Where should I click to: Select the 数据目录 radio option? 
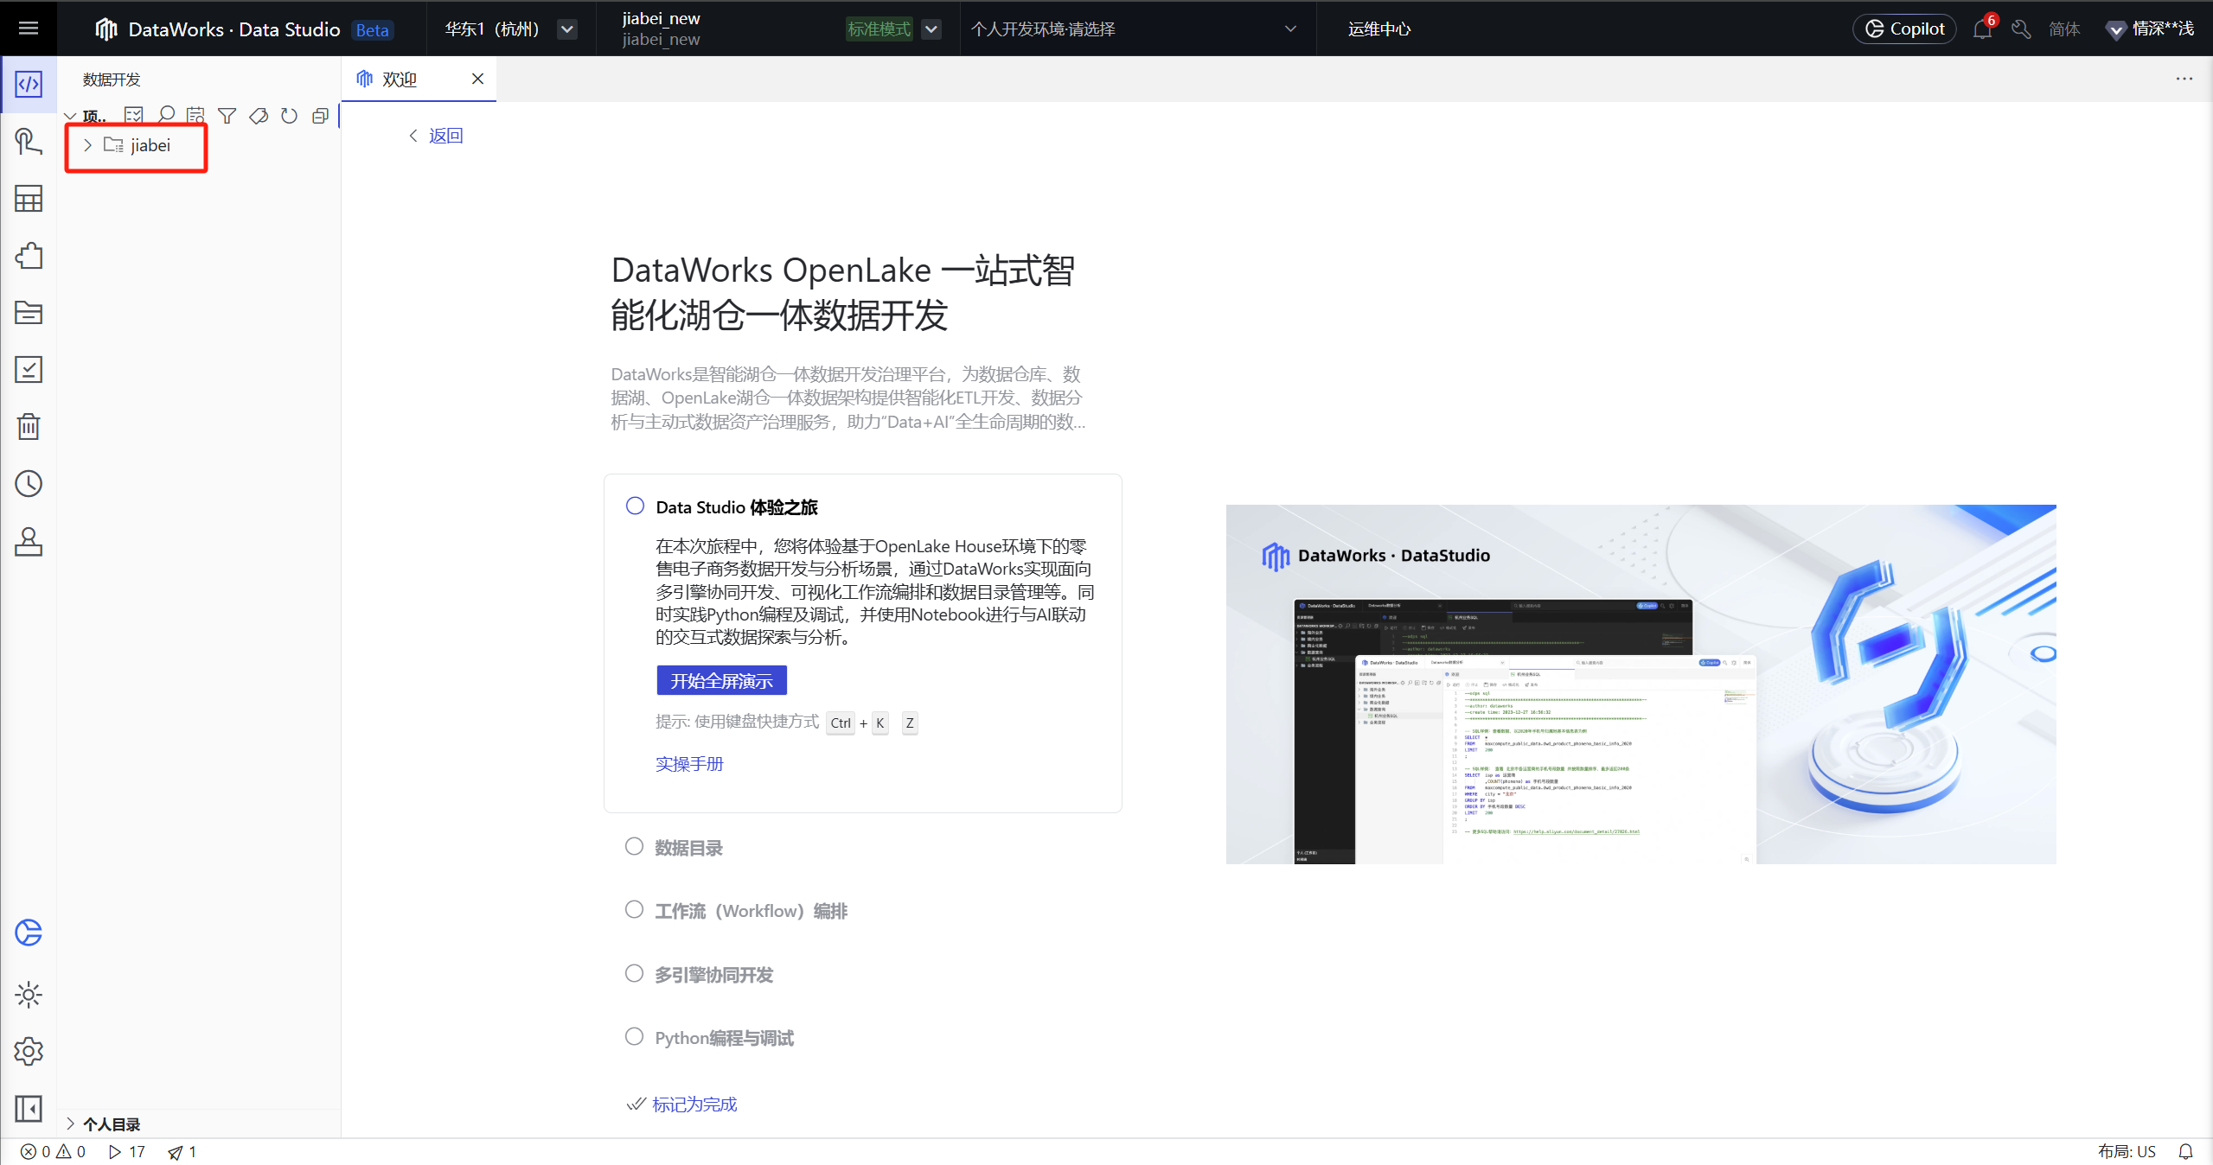635,847
